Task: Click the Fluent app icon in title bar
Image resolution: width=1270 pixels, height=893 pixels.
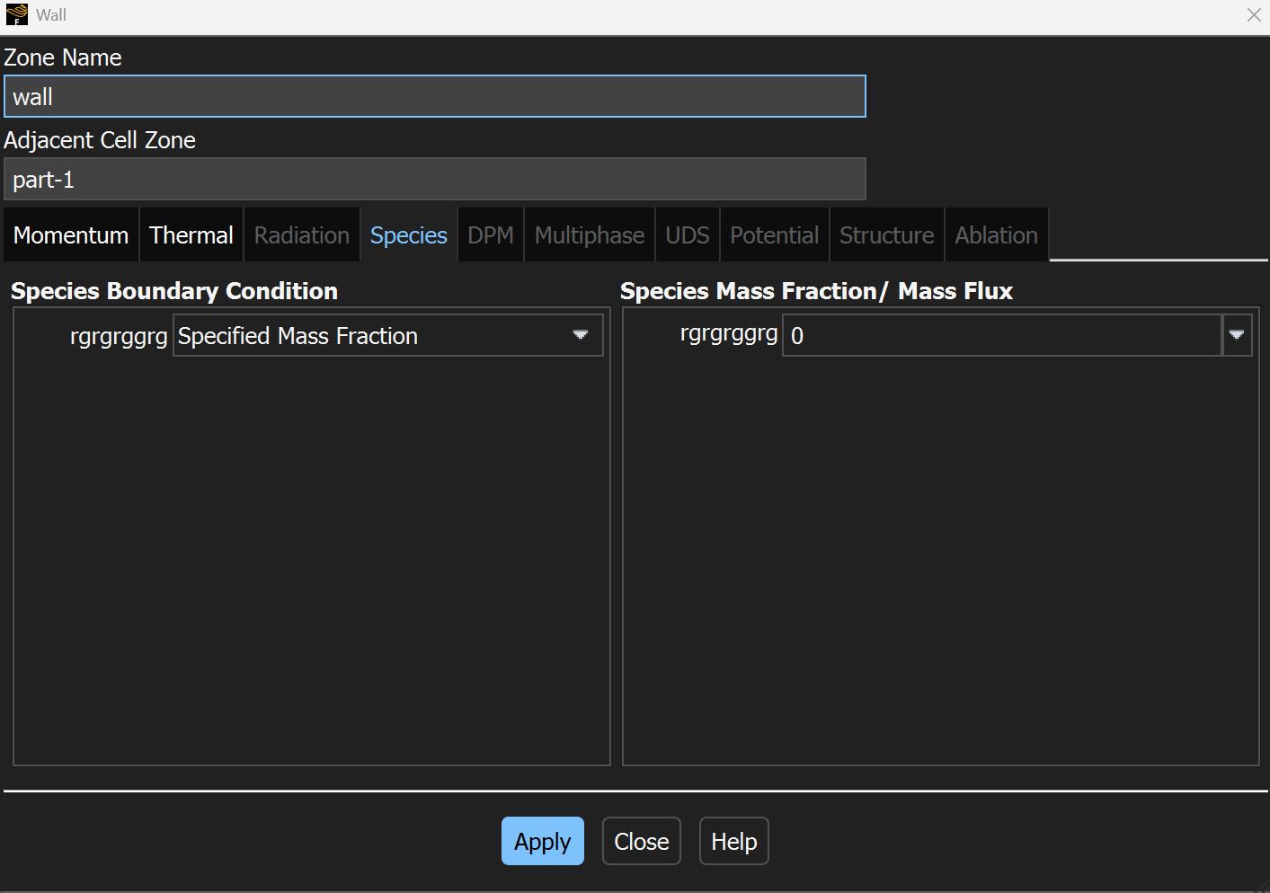Action: click(16, 14)
